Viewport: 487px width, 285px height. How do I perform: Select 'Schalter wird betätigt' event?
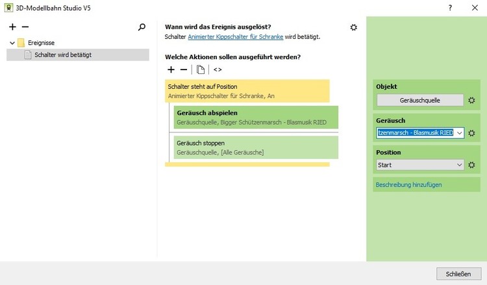pyautogui.click(x=62, y=55)
